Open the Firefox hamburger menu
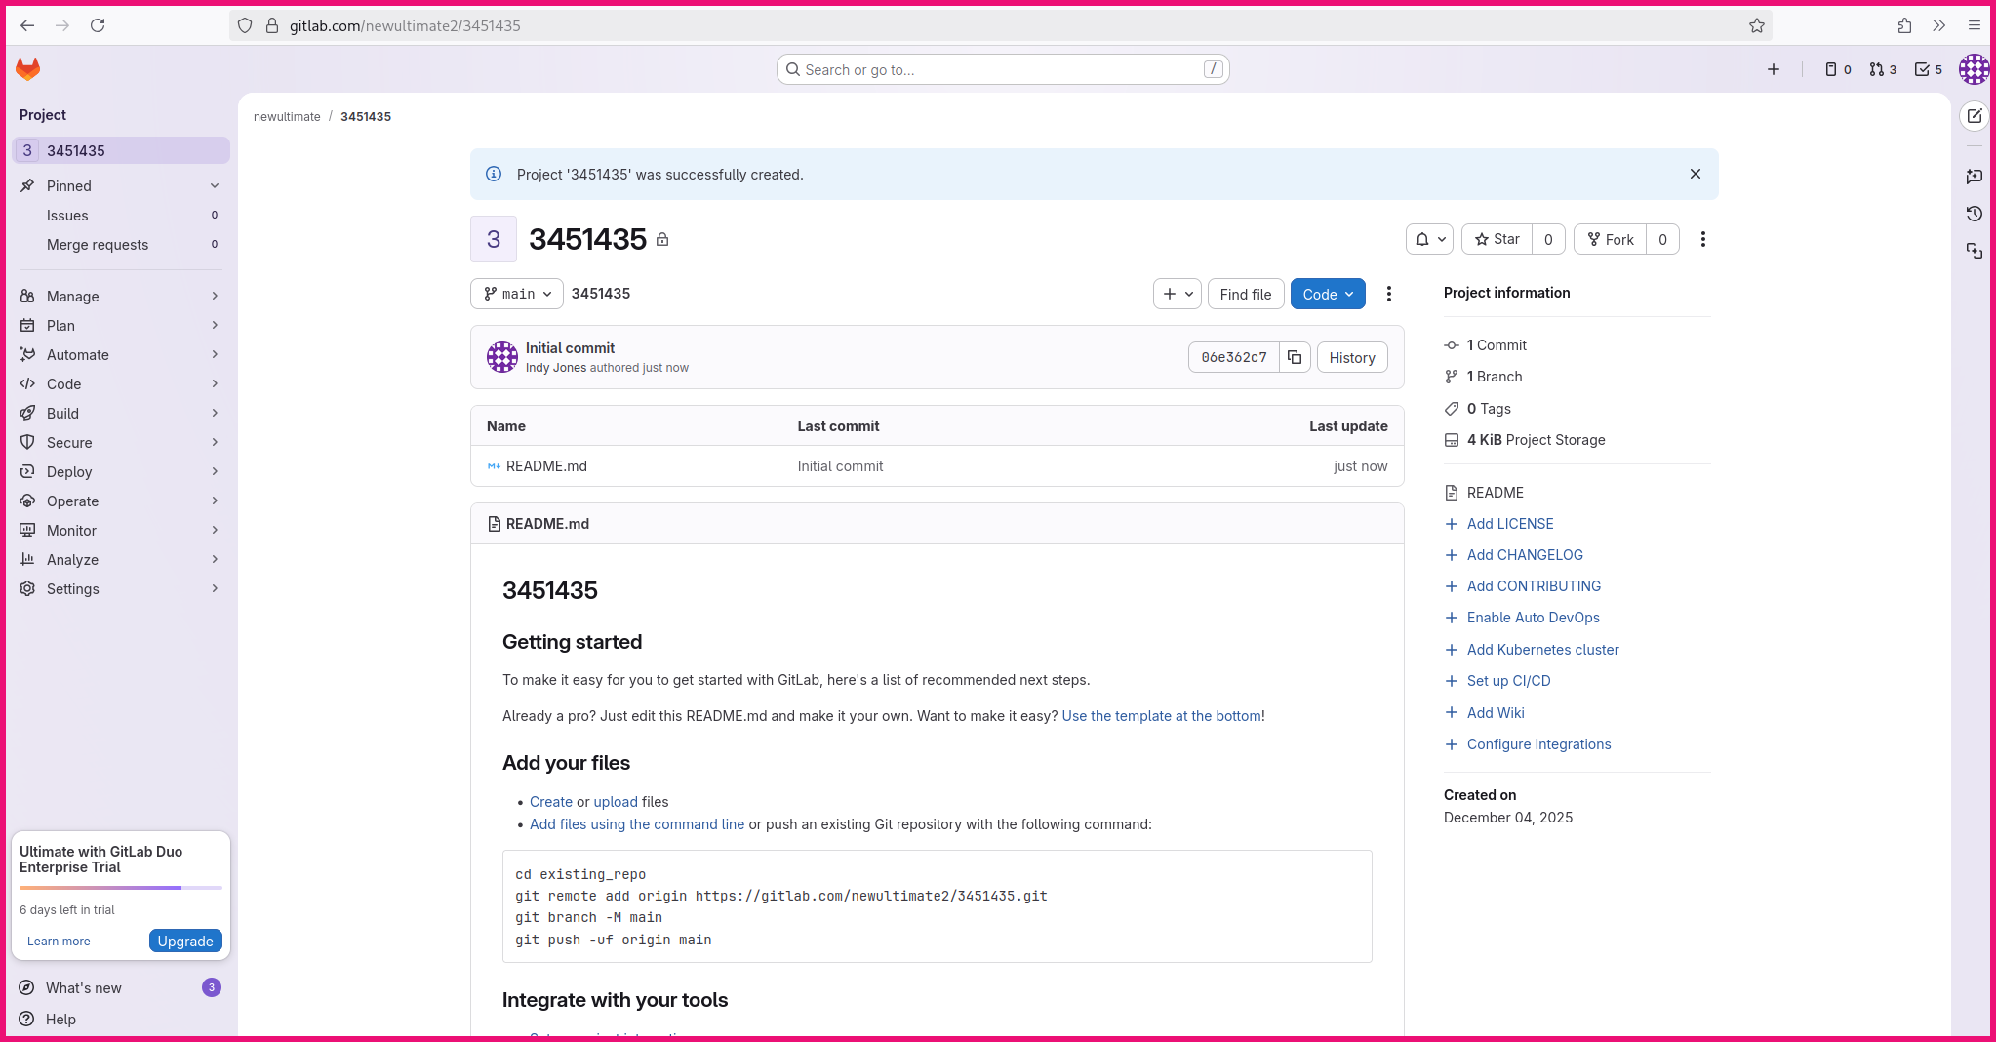Image resolution: width=1996 pixels, height=1042 pixels. (x=1974, y=25)
